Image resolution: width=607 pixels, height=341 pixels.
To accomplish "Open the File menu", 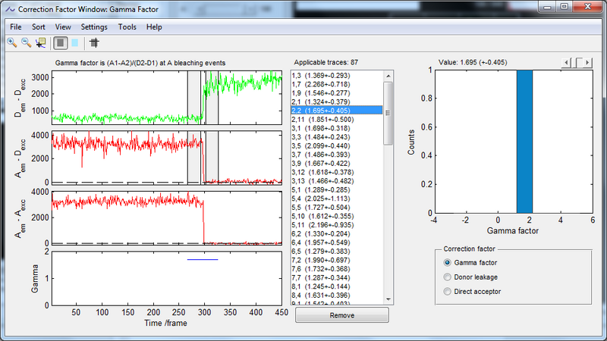I will point(16,27).
